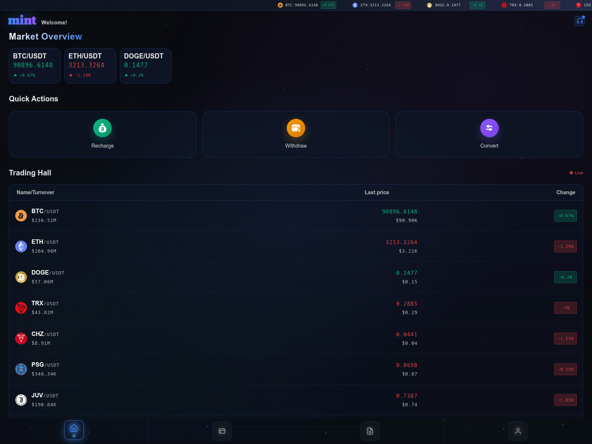Click the -1.85% change badge in JUV row
The height and width of the screenshot is (444, 592).
pos(565,400)
